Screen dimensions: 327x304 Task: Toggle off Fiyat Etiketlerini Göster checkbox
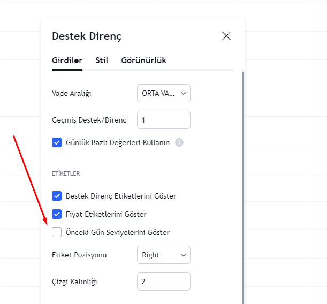pos(57,214)
